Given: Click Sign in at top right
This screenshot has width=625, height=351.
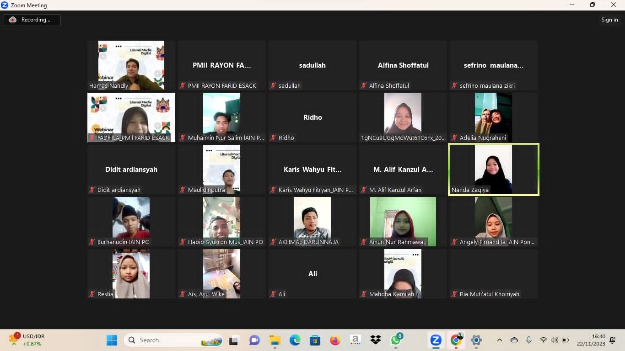Looking at the screenshot, I should point(609,20).
